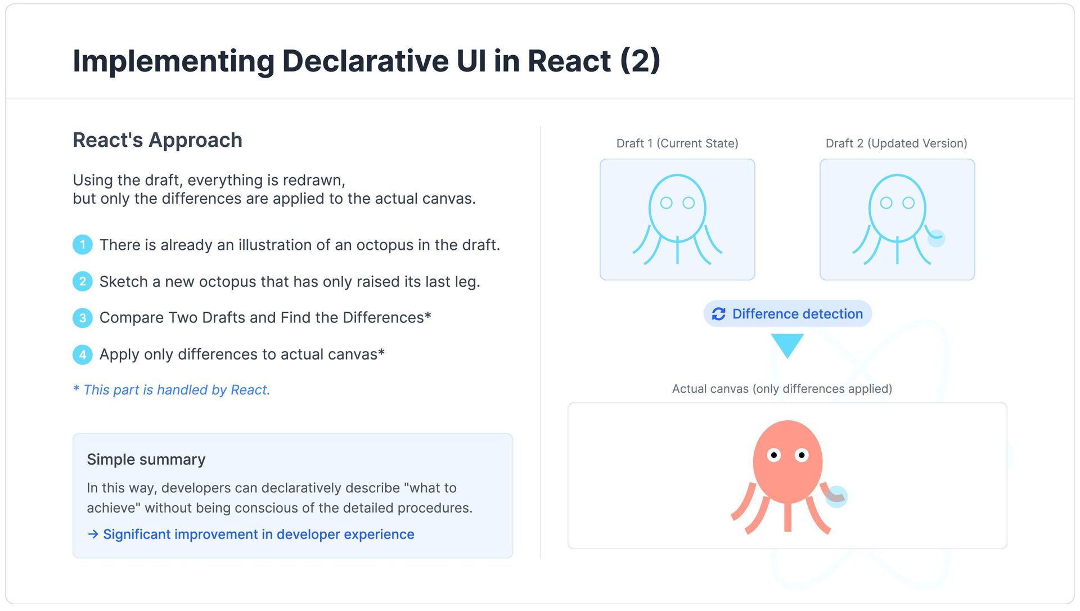Click the caption 'Actual canvas (only differences applied)'
Viewport: 1080px width, 611px height.
coord(782,389)
